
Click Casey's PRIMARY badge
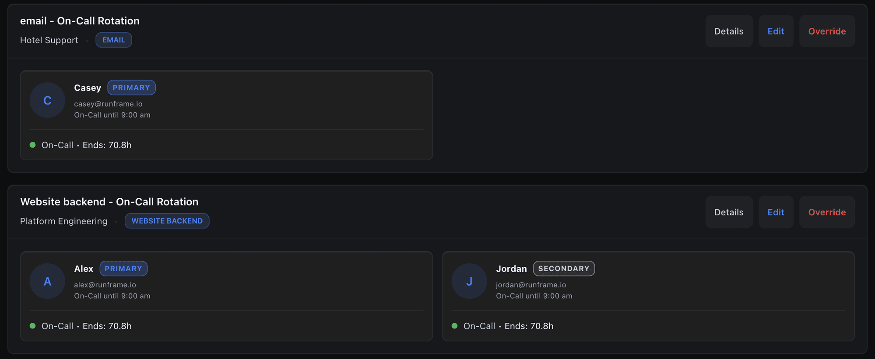coord(131,87)
